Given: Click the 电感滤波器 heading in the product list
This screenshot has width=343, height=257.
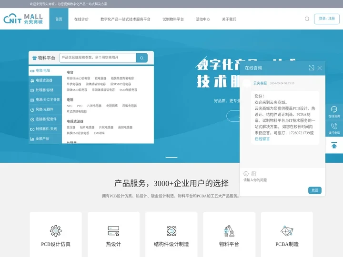Looking at the screenshot, I should click(75, 121).
